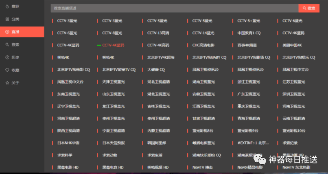Play the 河北卫视超清 channel
This screenshot has height=174, width=328.
tap(158, 82)
